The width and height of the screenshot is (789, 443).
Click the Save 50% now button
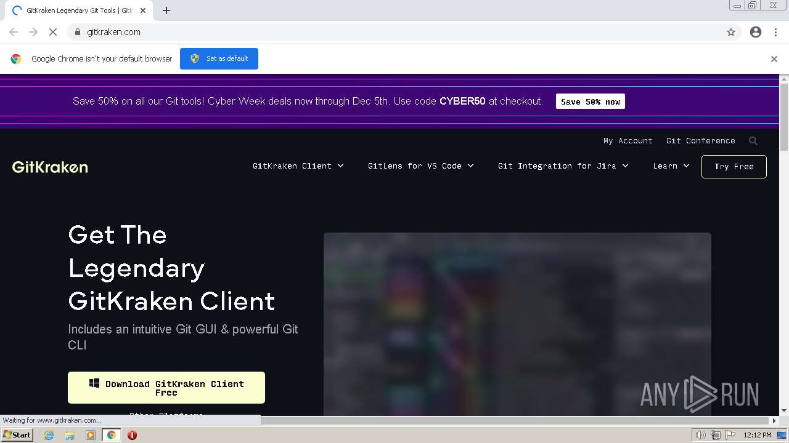pyautogui.click(x=591, y=102)
